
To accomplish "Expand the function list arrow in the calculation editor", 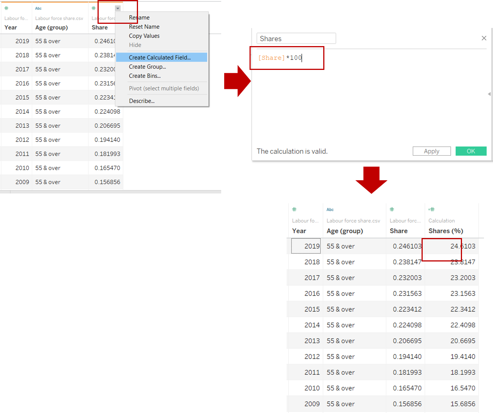I will tap(489, 94).
